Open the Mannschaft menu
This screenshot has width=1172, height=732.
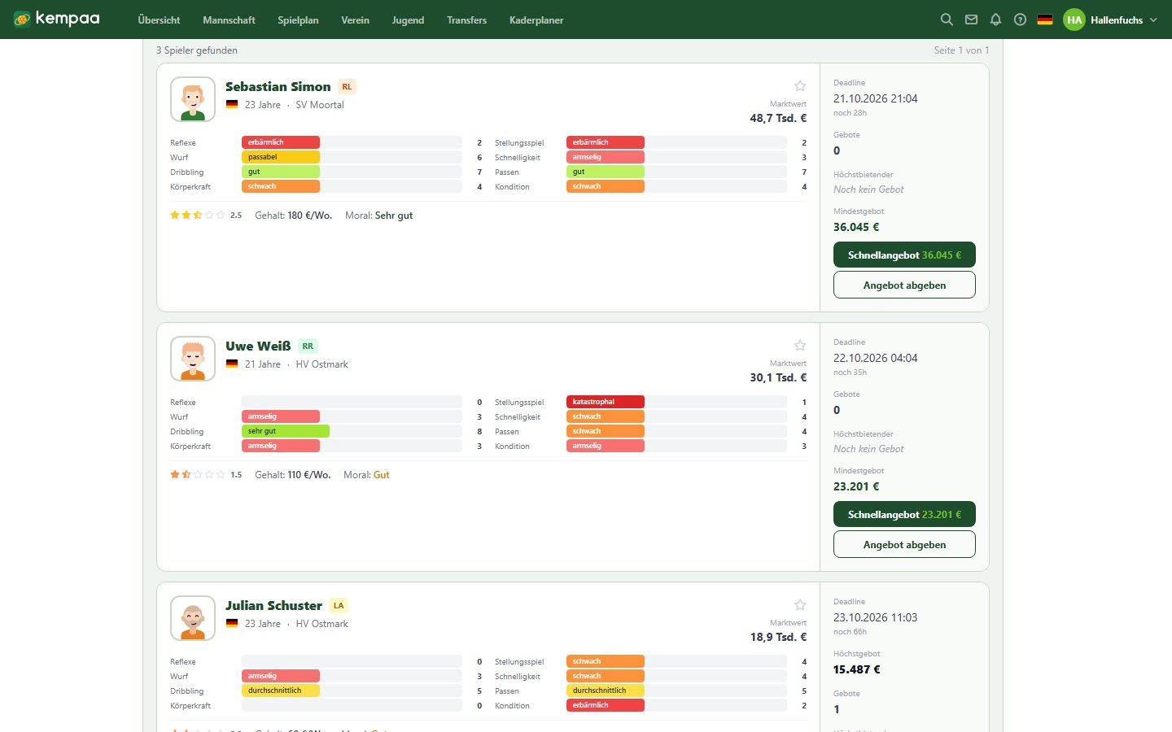coord(229,20)
